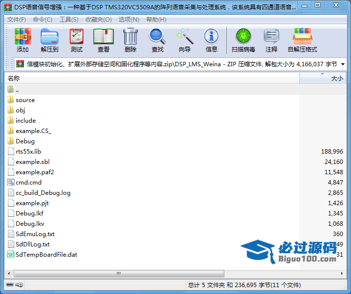
Task: Select the SdEmuLog.txt file name
Action: point(35,234)
